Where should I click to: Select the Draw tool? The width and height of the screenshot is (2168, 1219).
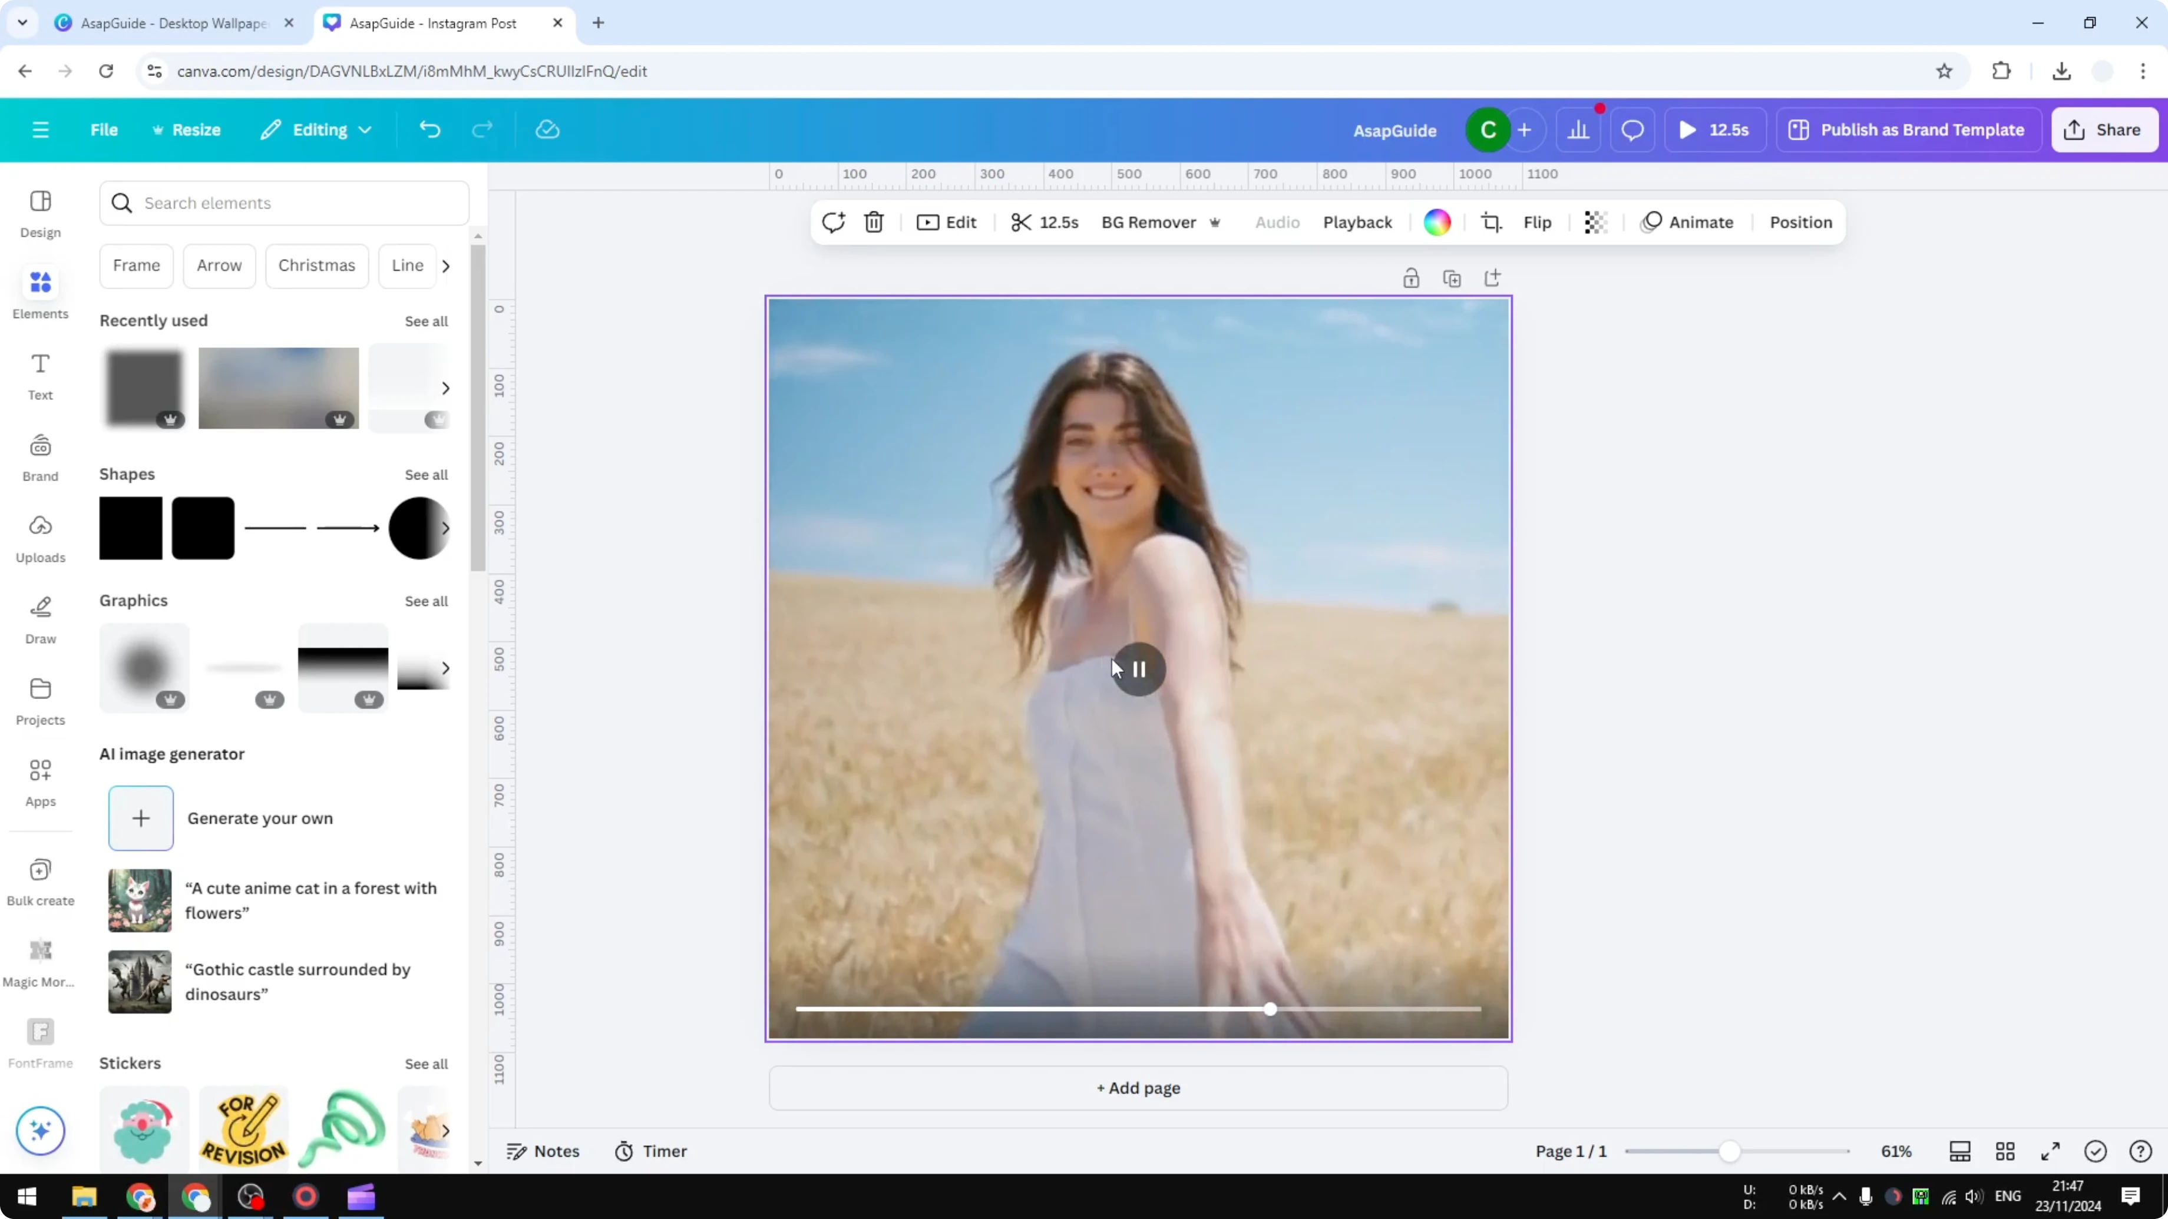(39, 618)
